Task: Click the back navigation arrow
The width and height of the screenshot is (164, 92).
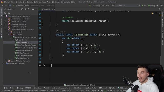Action: [2, 6]
